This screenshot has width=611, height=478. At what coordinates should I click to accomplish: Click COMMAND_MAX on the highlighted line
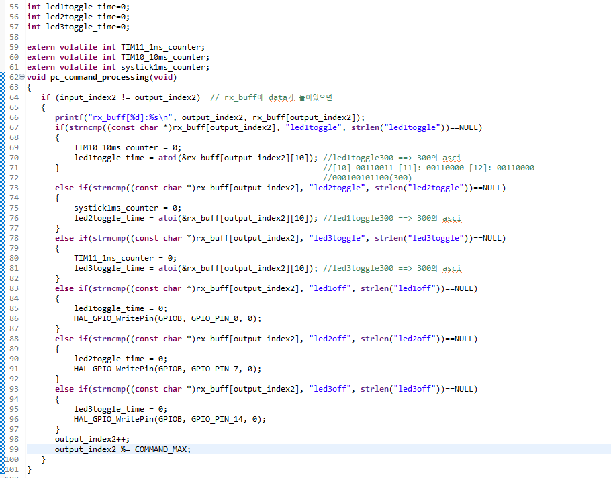click(x=160, y=449)
